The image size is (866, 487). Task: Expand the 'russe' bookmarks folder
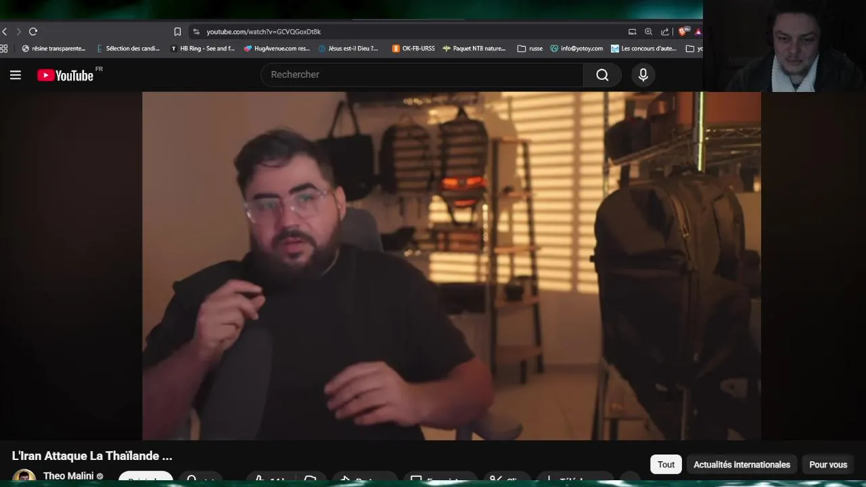coord(530,49)
